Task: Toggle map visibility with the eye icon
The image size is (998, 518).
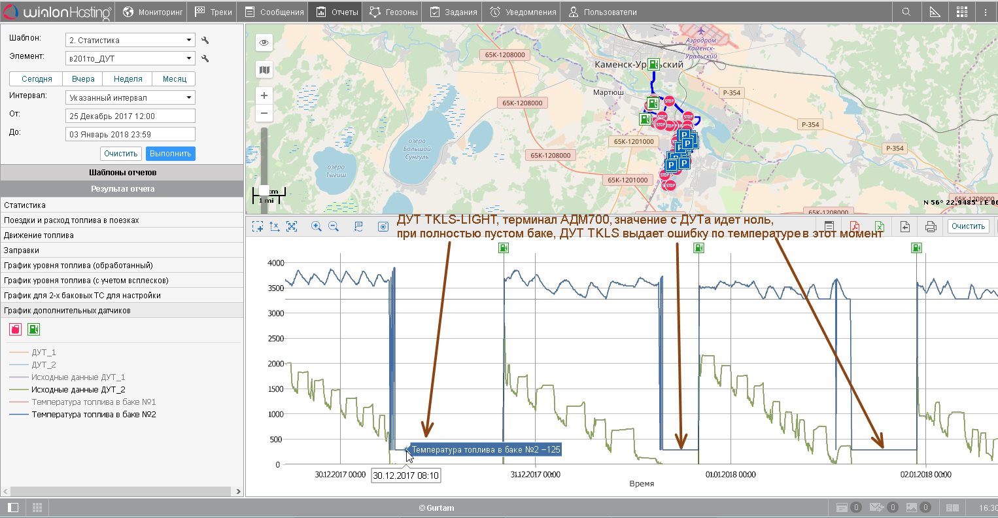Action: pos(264,43)
